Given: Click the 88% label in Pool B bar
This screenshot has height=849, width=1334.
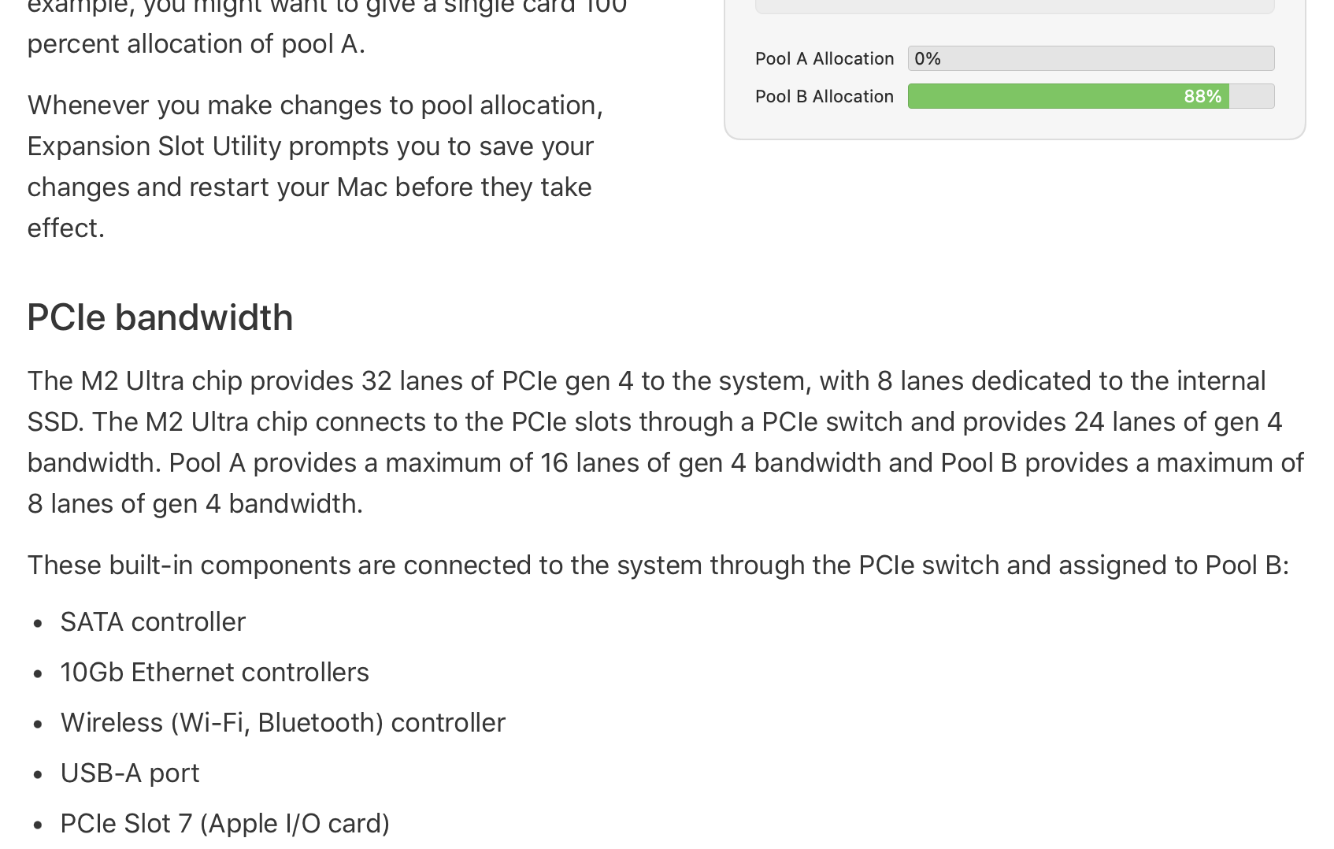Looking at the screenshot, I should click(x=1202, y=96).
